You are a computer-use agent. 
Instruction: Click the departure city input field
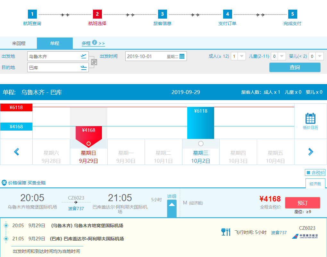(53, 56)
